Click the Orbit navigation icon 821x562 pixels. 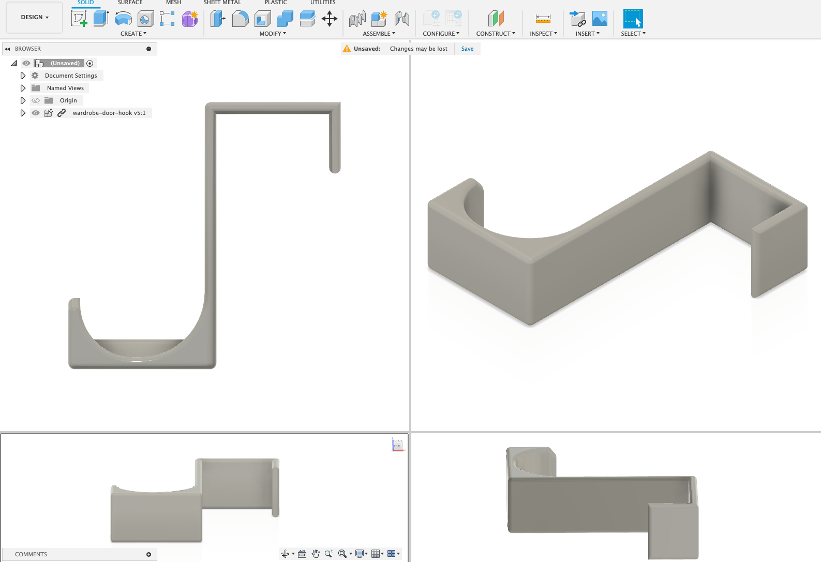tap(285, 554)
